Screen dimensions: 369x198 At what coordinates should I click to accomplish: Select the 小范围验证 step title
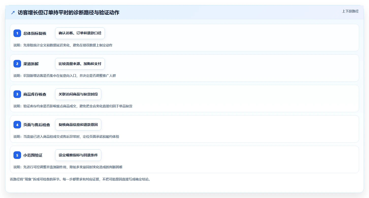point(33,155)
